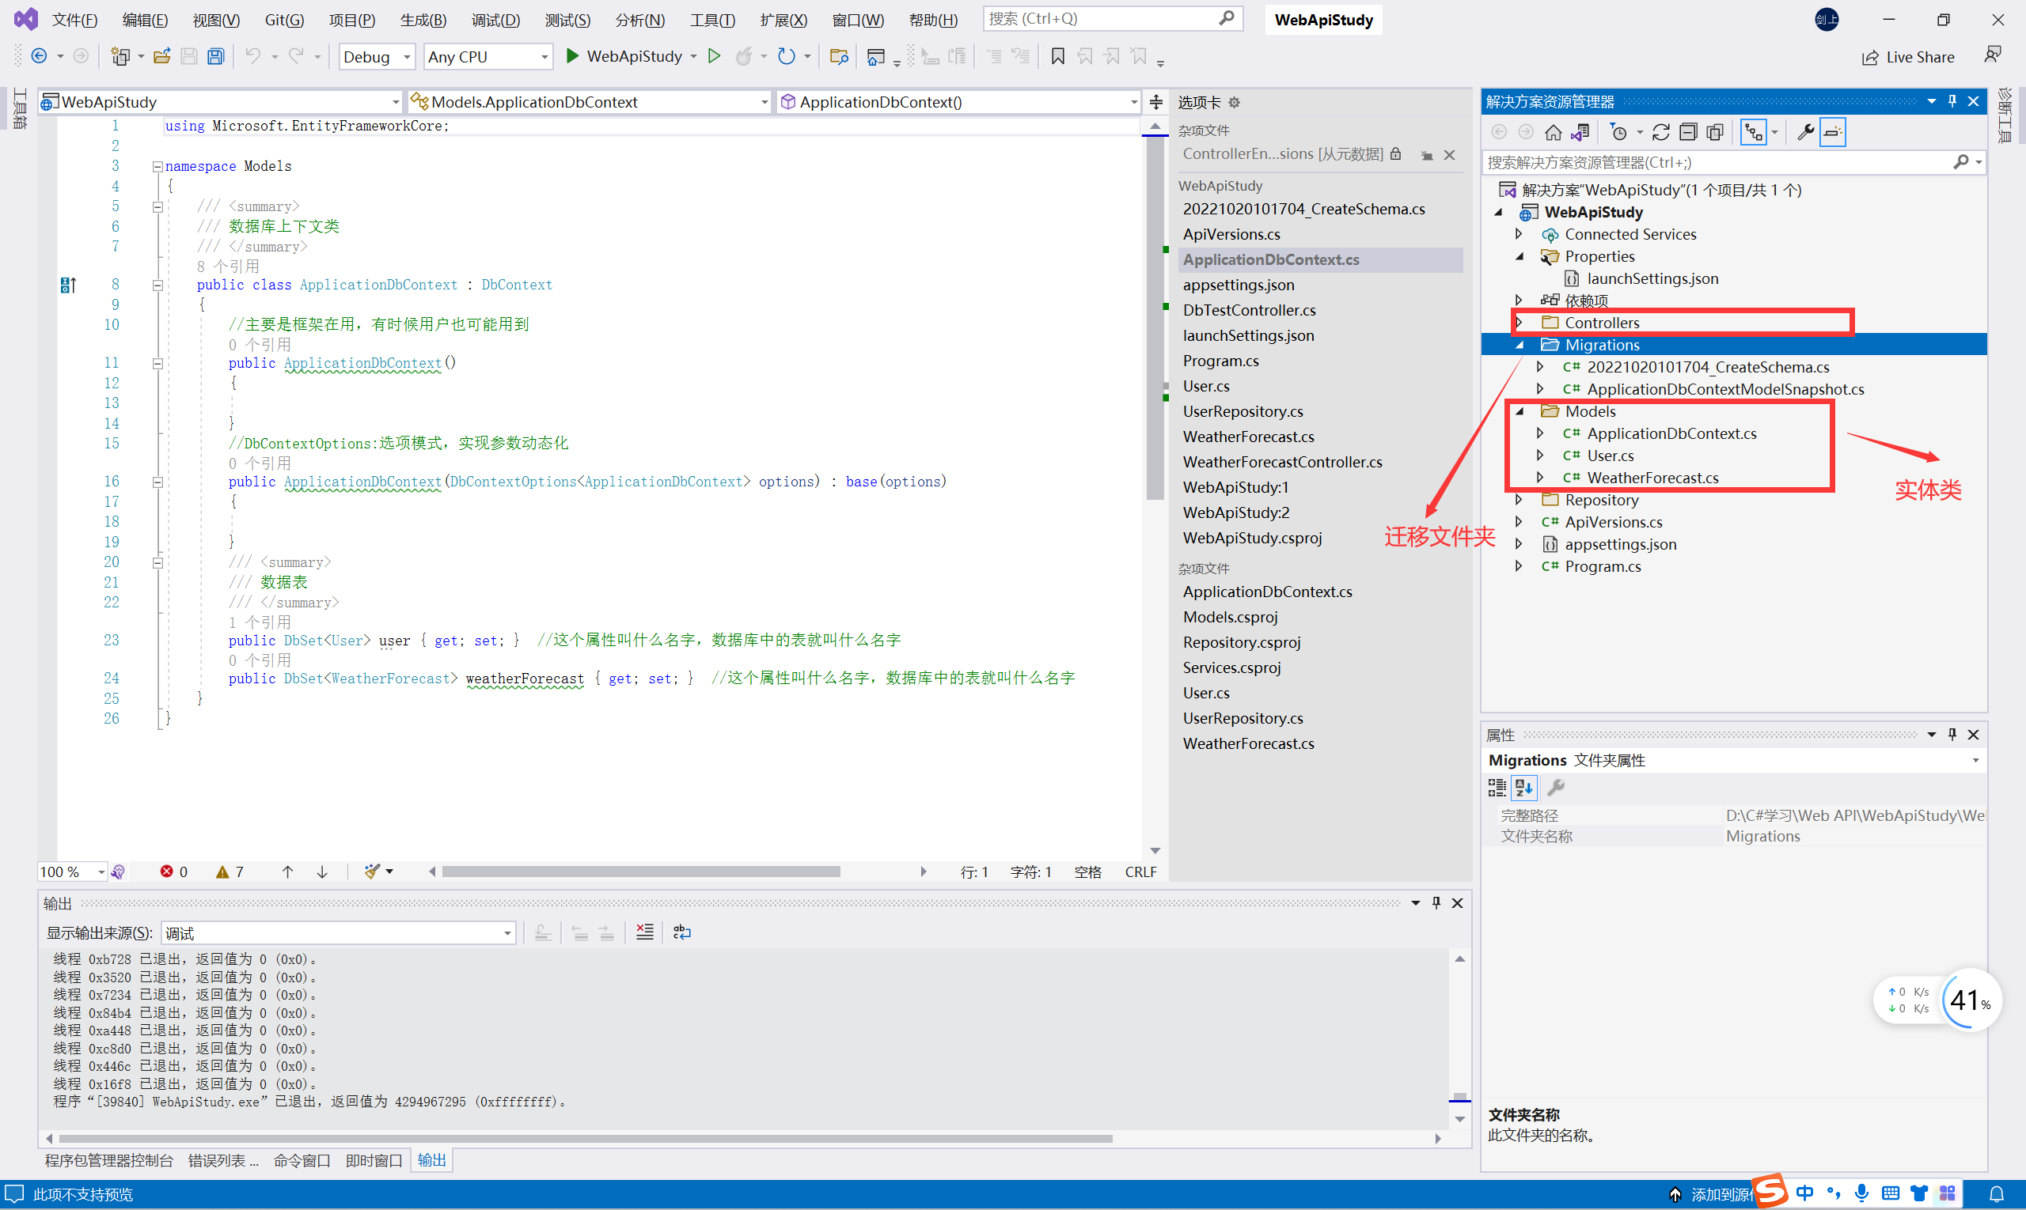Toggle alphabetical sorting in Properties panel
Image resolution: width=2026 pixels, height=1210 pixels.
pyautogui.click(x=1523, y=788)
